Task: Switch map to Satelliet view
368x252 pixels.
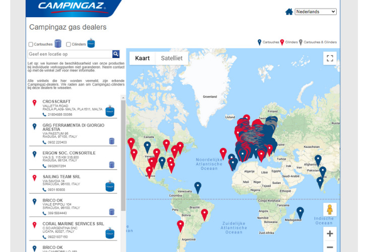Action: point(171,58)
